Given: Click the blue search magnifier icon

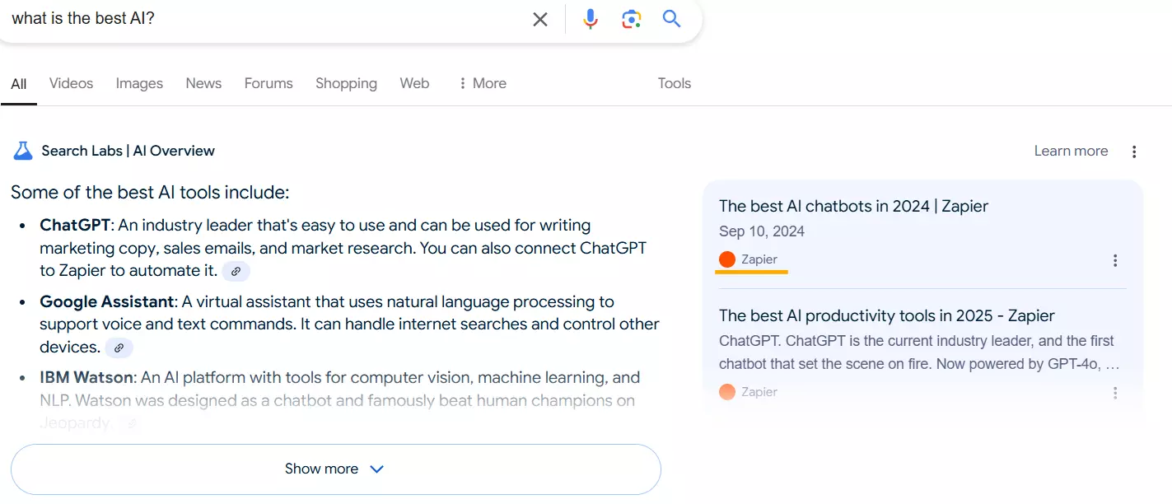Looking at the screenshot, I should click(x=672, y=19).
